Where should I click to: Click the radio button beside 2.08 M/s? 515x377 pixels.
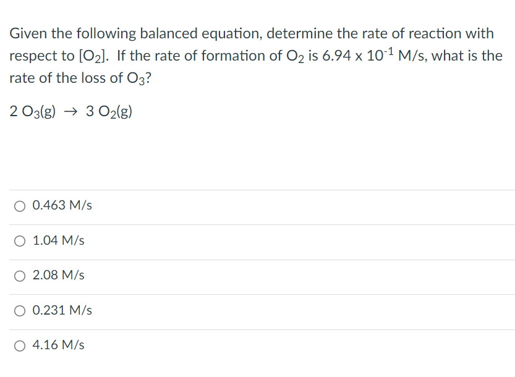19,276
